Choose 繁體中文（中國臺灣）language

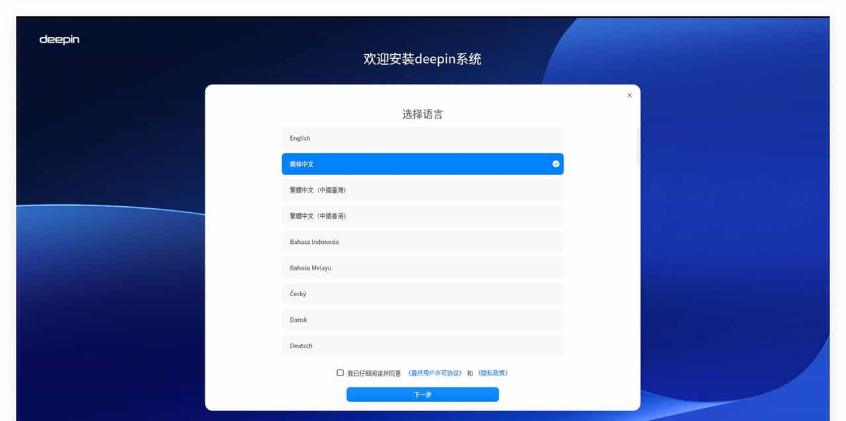pos(422,190)
